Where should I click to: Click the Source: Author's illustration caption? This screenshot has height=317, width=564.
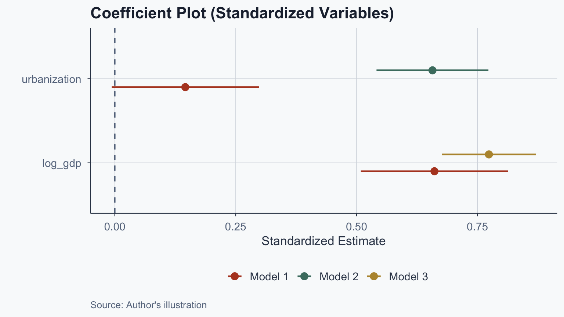[x=148, y=305]
